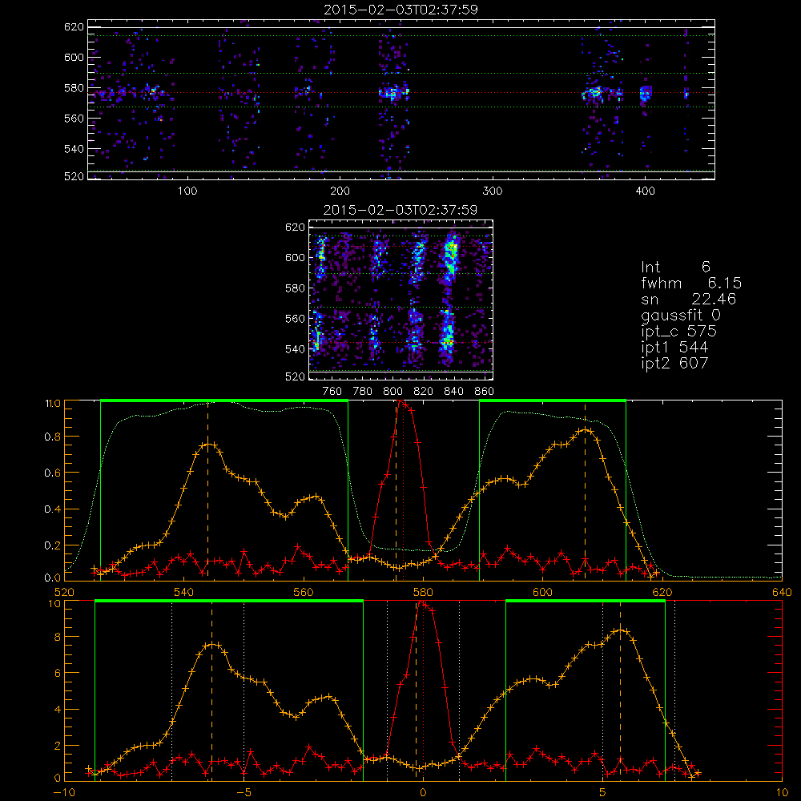
Task: Click y-axis label 8 on bottom profile plot
Action: point(57,637)
